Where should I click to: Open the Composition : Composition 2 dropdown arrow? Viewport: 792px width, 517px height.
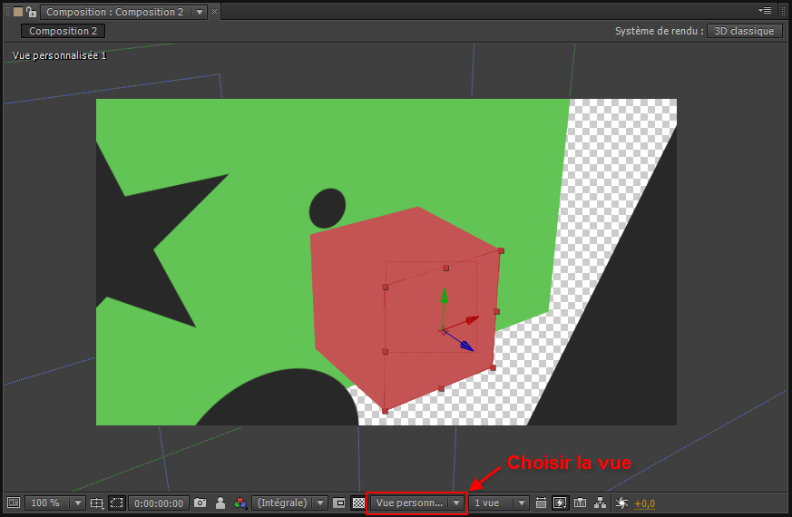point(200,12)
